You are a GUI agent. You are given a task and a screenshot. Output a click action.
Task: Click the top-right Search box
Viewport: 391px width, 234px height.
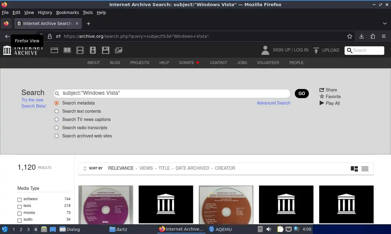pyautogui.click(x=364, y=51)
